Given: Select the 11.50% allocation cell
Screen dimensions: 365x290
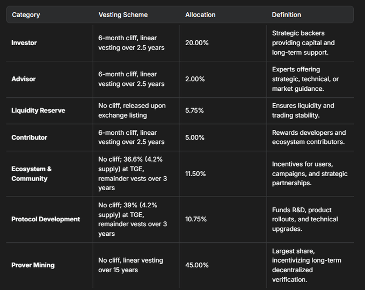Looking at the screenshot, I should [197, 173].
